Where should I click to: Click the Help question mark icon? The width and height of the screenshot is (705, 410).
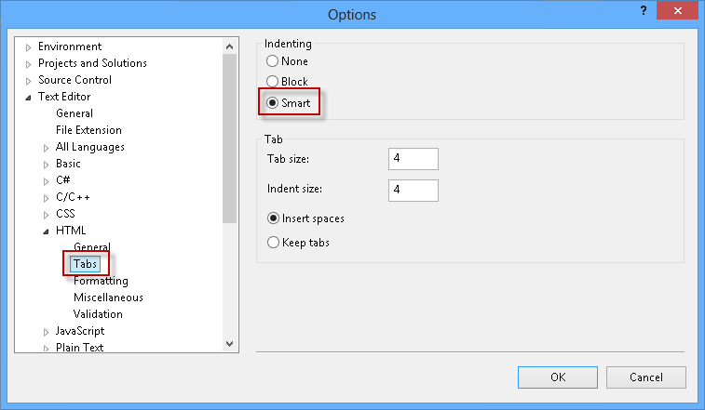click(643, 10)
